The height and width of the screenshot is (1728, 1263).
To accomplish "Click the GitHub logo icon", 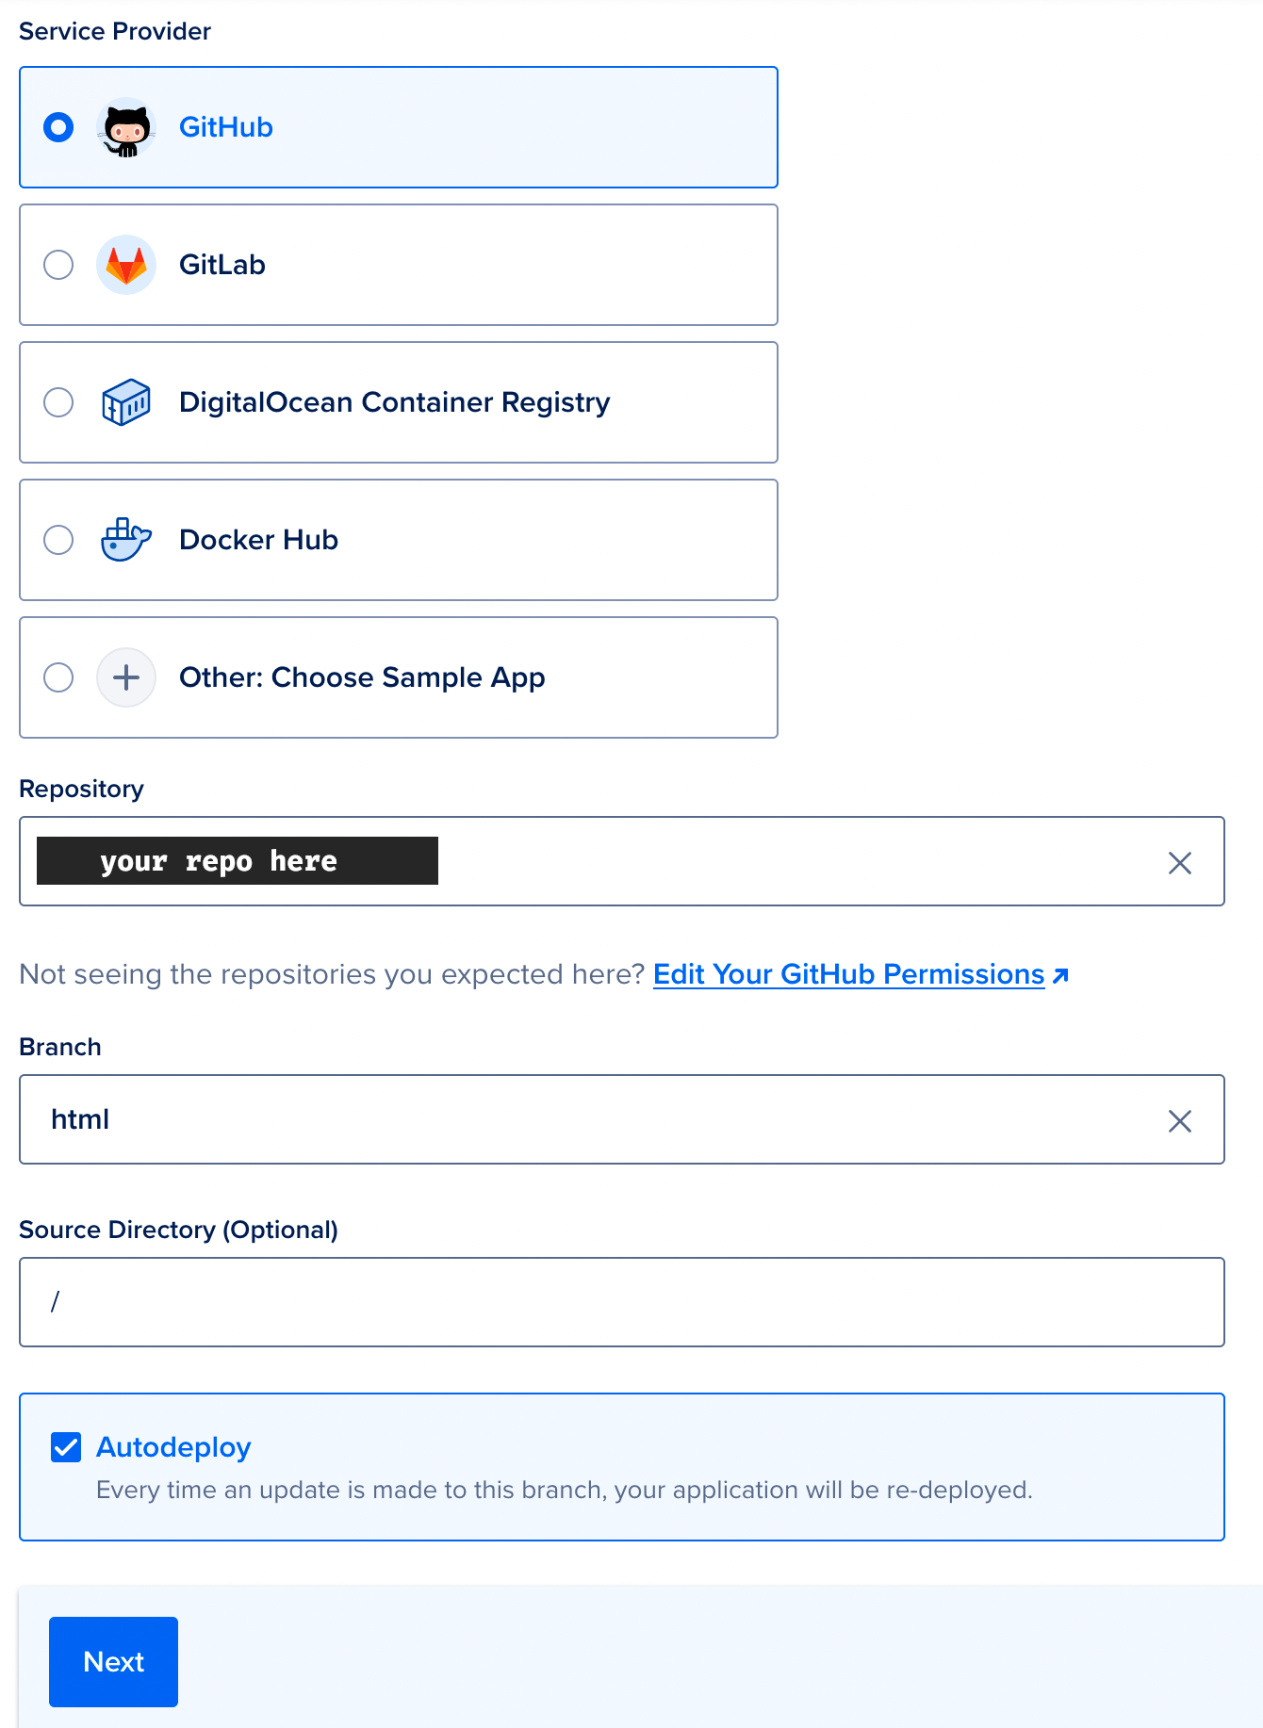I will point(126,127).
